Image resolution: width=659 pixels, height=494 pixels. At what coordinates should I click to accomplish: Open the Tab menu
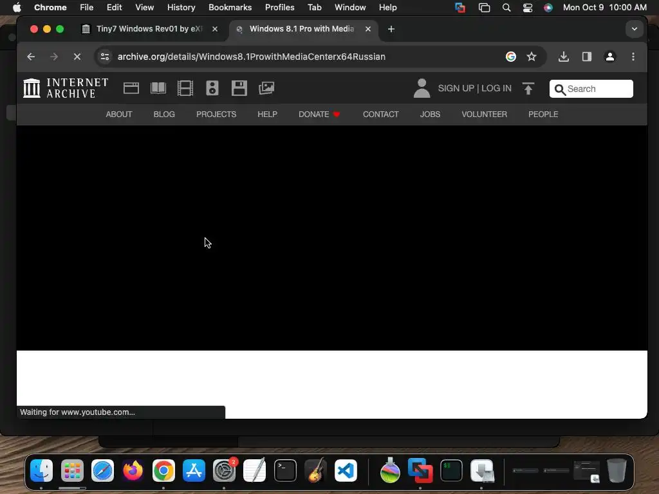point(314,7)
